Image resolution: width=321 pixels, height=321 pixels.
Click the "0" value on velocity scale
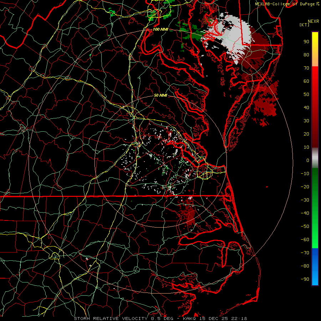(x=308, y=160)
